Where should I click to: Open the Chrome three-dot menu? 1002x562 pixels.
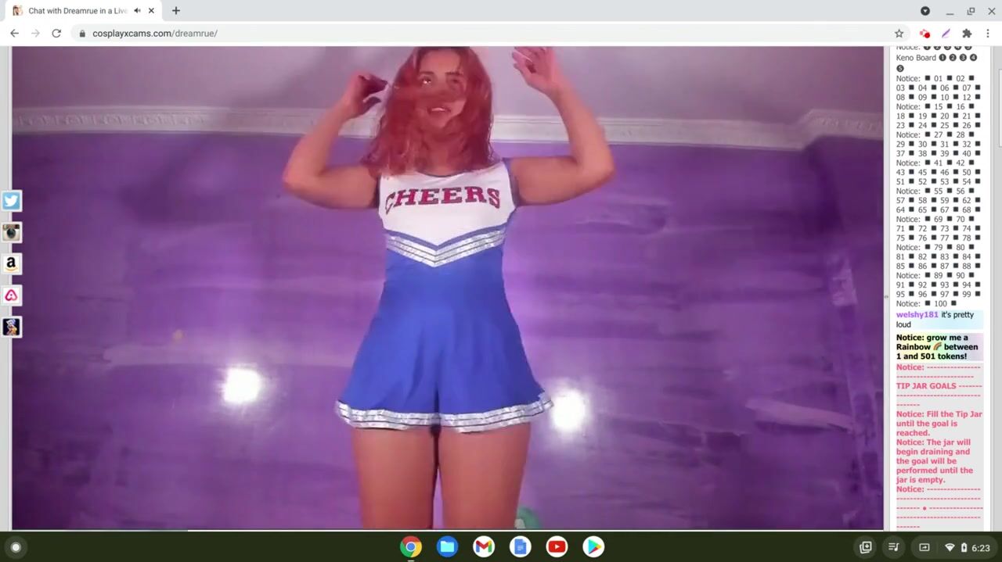pyautogui.click(x=988, y=34)
